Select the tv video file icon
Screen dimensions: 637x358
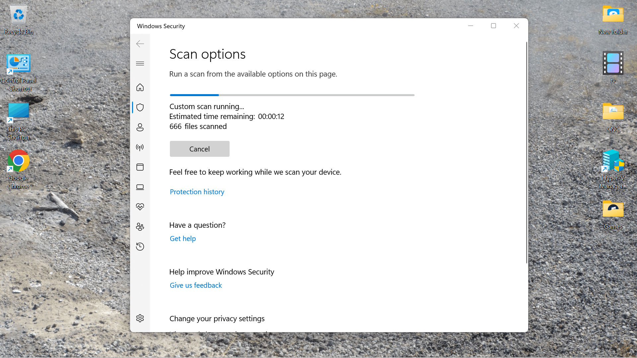pyautogui.click(x=613, y=67)
